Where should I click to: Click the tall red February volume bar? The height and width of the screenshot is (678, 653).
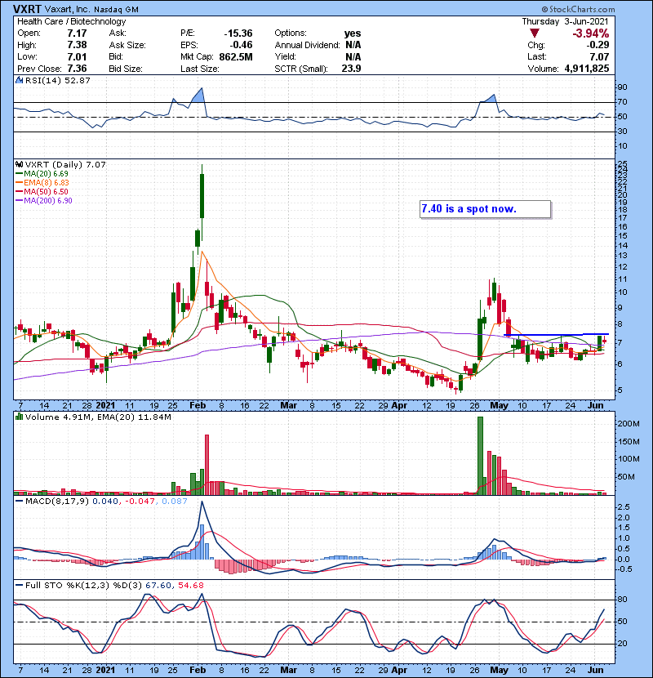click(207, 465)
